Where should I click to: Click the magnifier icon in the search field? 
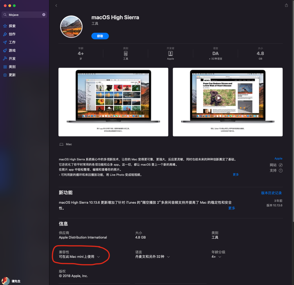point(5,15)
